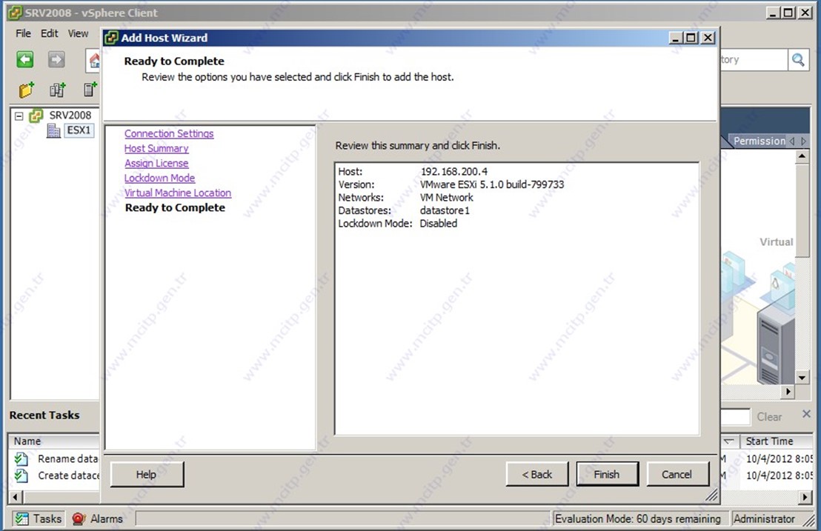821x531 pixels.
Task: Open the File menu
Action: 23,33
